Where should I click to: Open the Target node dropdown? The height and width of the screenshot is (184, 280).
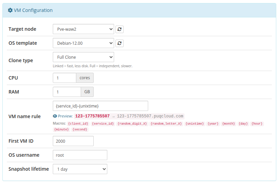83,29
